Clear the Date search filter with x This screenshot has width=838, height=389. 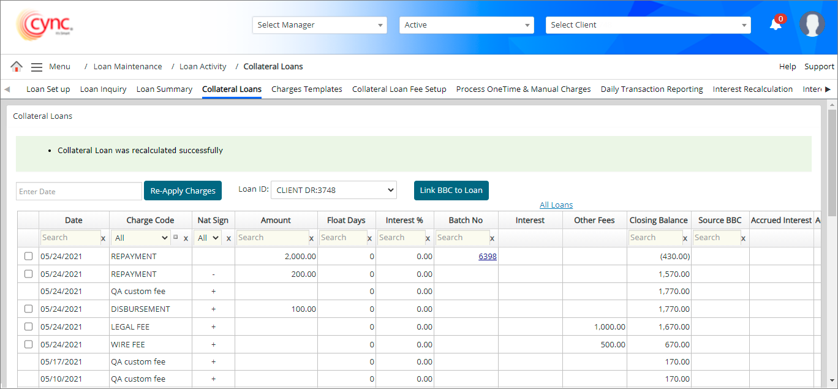pyautogui.click(x=103, y=238)
